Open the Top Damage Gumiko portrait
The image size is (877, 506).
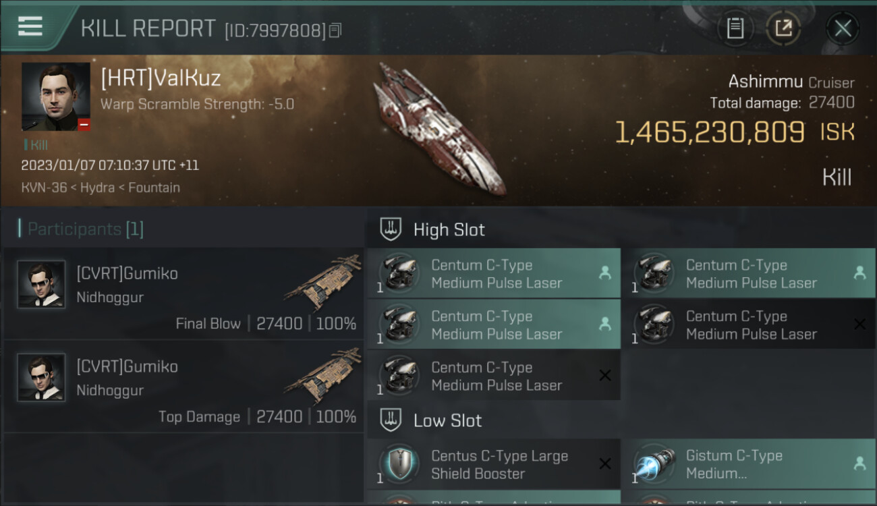41,378
